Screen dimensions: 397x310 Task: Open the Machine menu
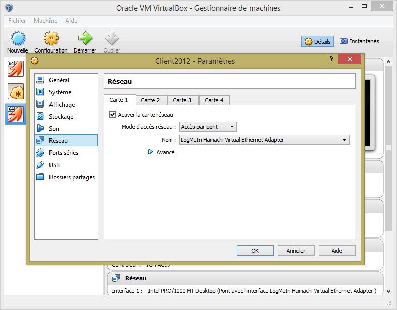tap(45, 21)
